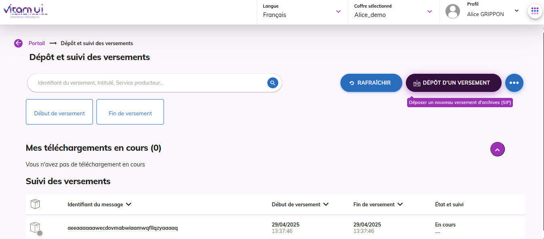Click the three-dots more actions button
This screenshot has width=544, height=239.
pyautogui.click(x=514, y=83)
